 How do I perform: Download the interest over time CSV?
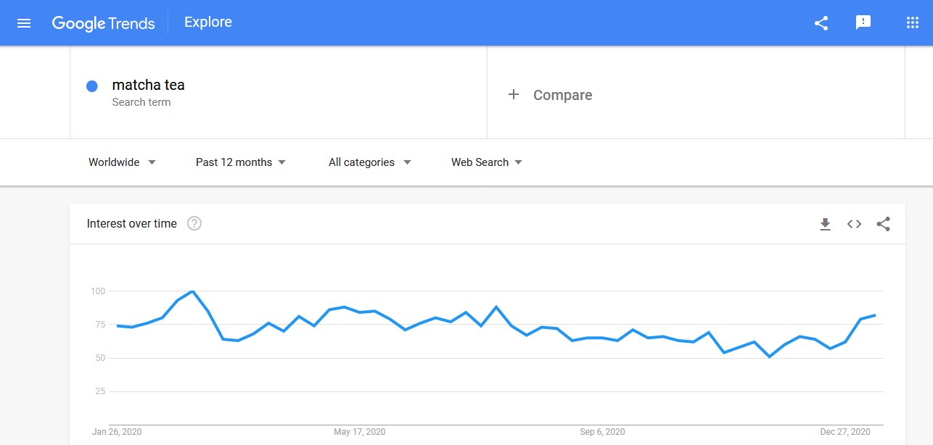click(x=825, y=224)
